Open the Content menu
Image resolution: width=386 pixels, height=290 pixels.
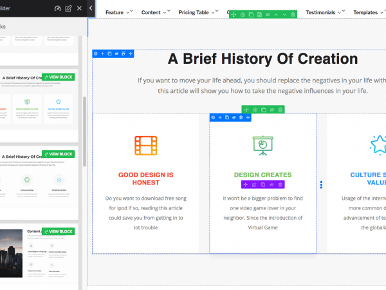[155, 12]
